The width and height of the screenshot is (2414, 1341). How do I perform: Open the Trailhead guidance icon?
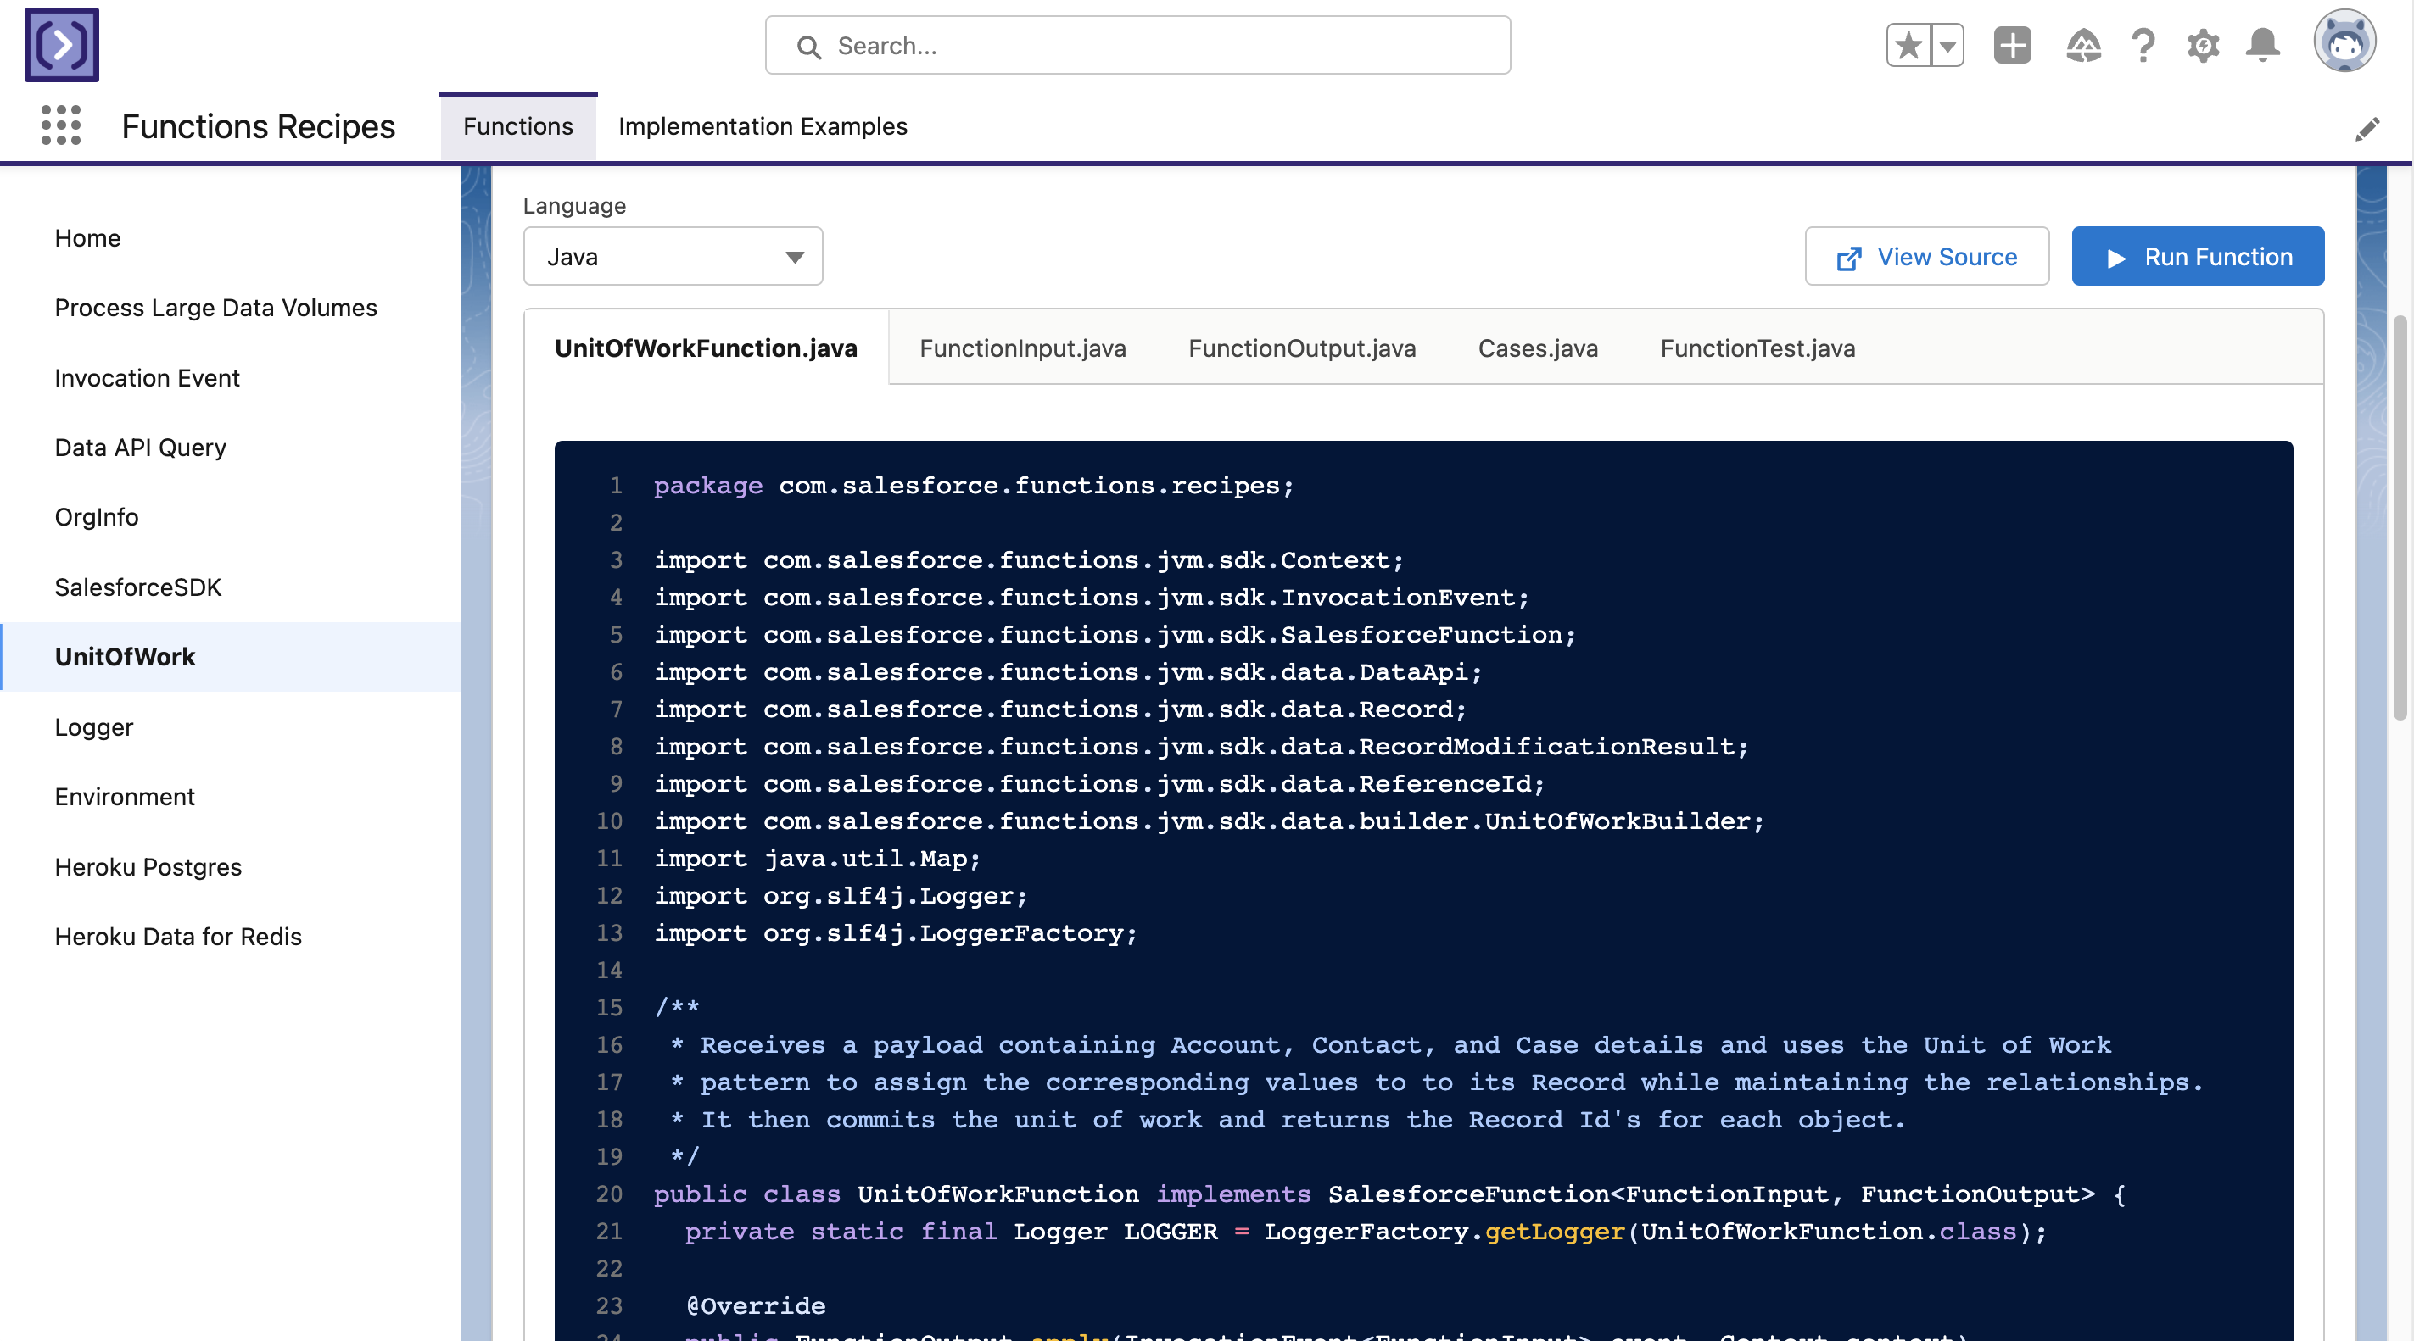pos(2083,45)
